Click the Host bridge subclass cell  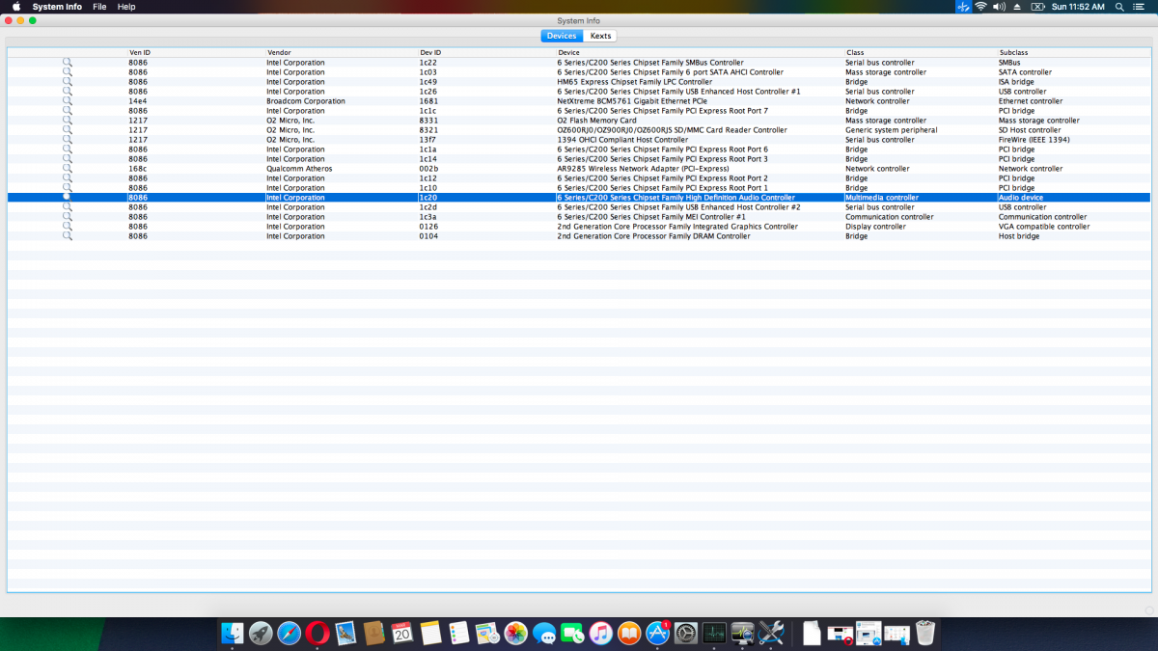click(x=1019, y=236)
